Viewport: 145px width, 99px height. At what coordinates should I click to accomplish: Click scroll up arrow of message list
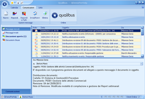(142, 27)
